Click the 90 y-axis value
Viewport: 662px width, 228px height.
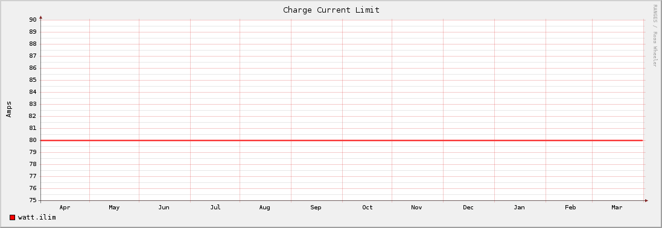click(33, 20)
